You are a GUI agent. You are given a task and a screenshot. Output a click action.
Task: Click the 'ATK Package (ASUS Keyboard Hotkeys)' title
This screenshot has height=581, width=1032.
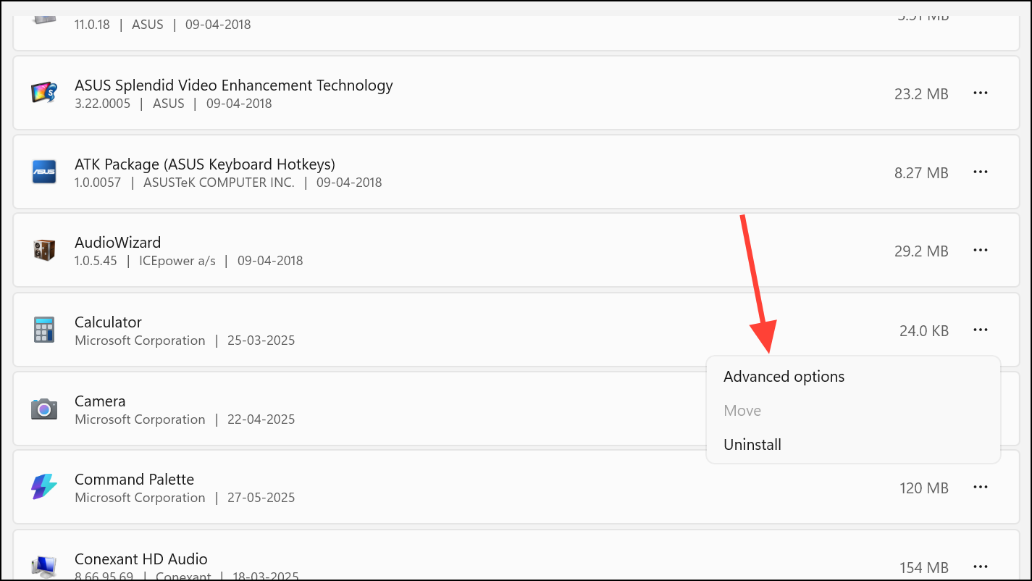(205, 164)
